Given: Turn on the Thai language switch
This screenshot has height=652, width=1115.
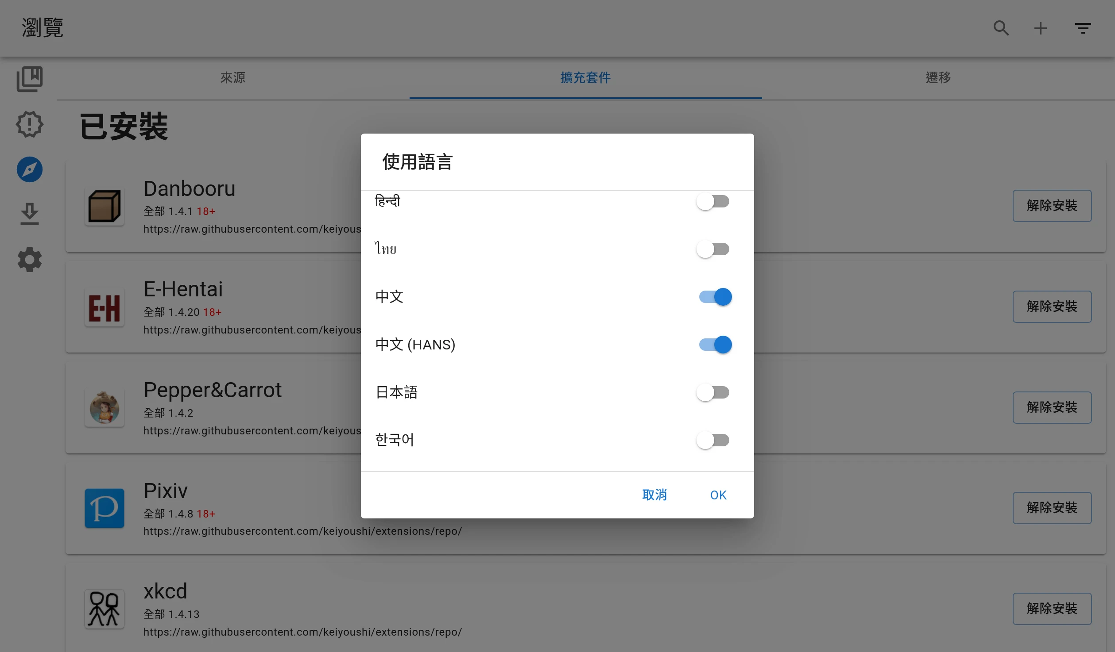Looking at the screenshot, I should coord(712,249).
